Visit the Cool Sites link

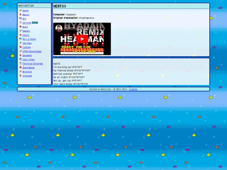(29, 60)
